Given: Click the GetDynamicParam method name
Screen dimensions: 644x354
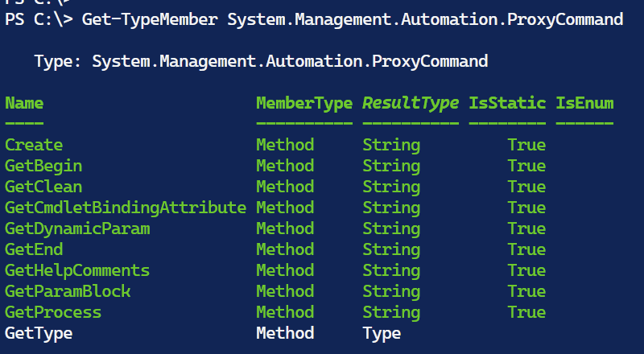Looking at the screenshot, I should click(x=77, y=228).
